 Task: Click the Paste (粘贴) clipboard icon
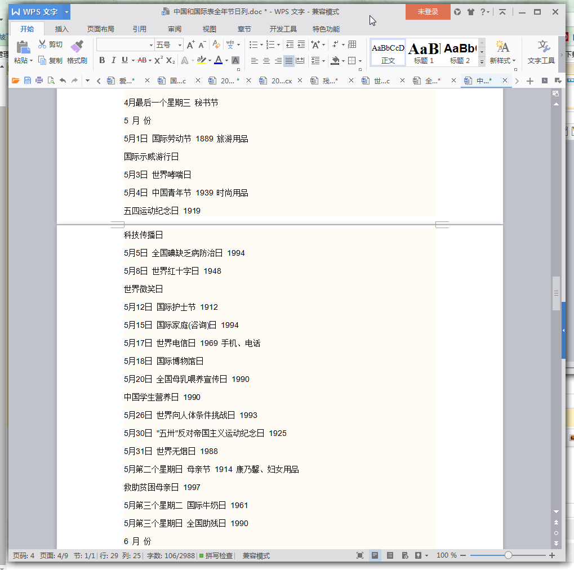pyautogui.click(x=23, y=47)
